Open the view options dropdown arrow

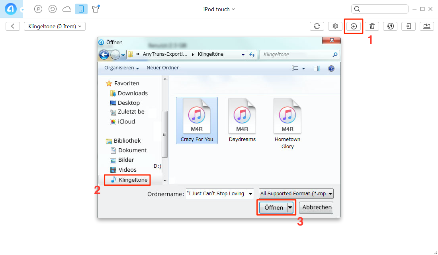(x=304, y=68)
